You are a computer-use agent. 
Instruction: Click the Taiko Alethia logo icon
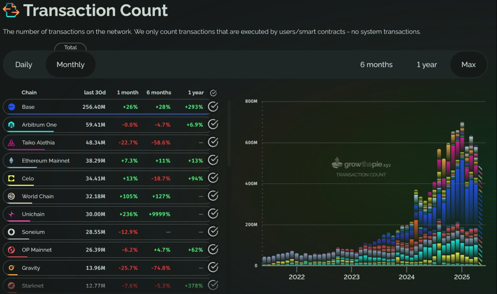pos(11,143)
